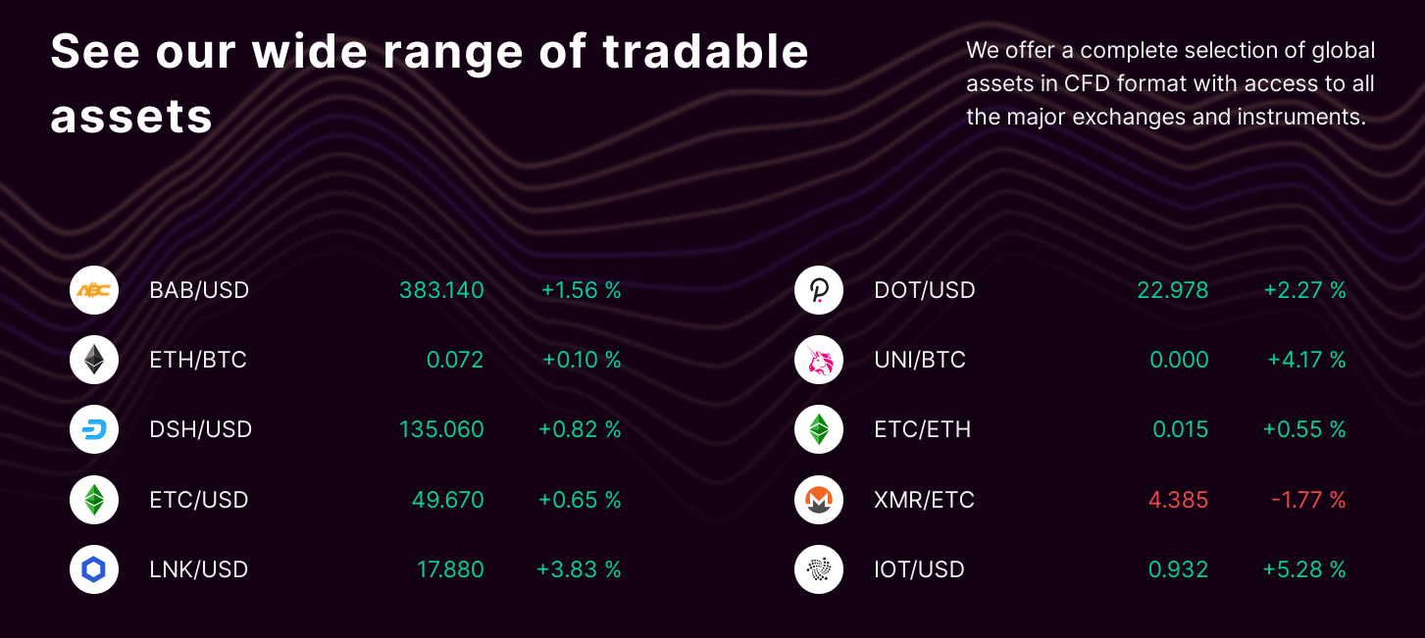The image size is (1425, 638).
Task: Click the Chainlink logo next to LNK/USD
Action: click(x=94, y=569)
